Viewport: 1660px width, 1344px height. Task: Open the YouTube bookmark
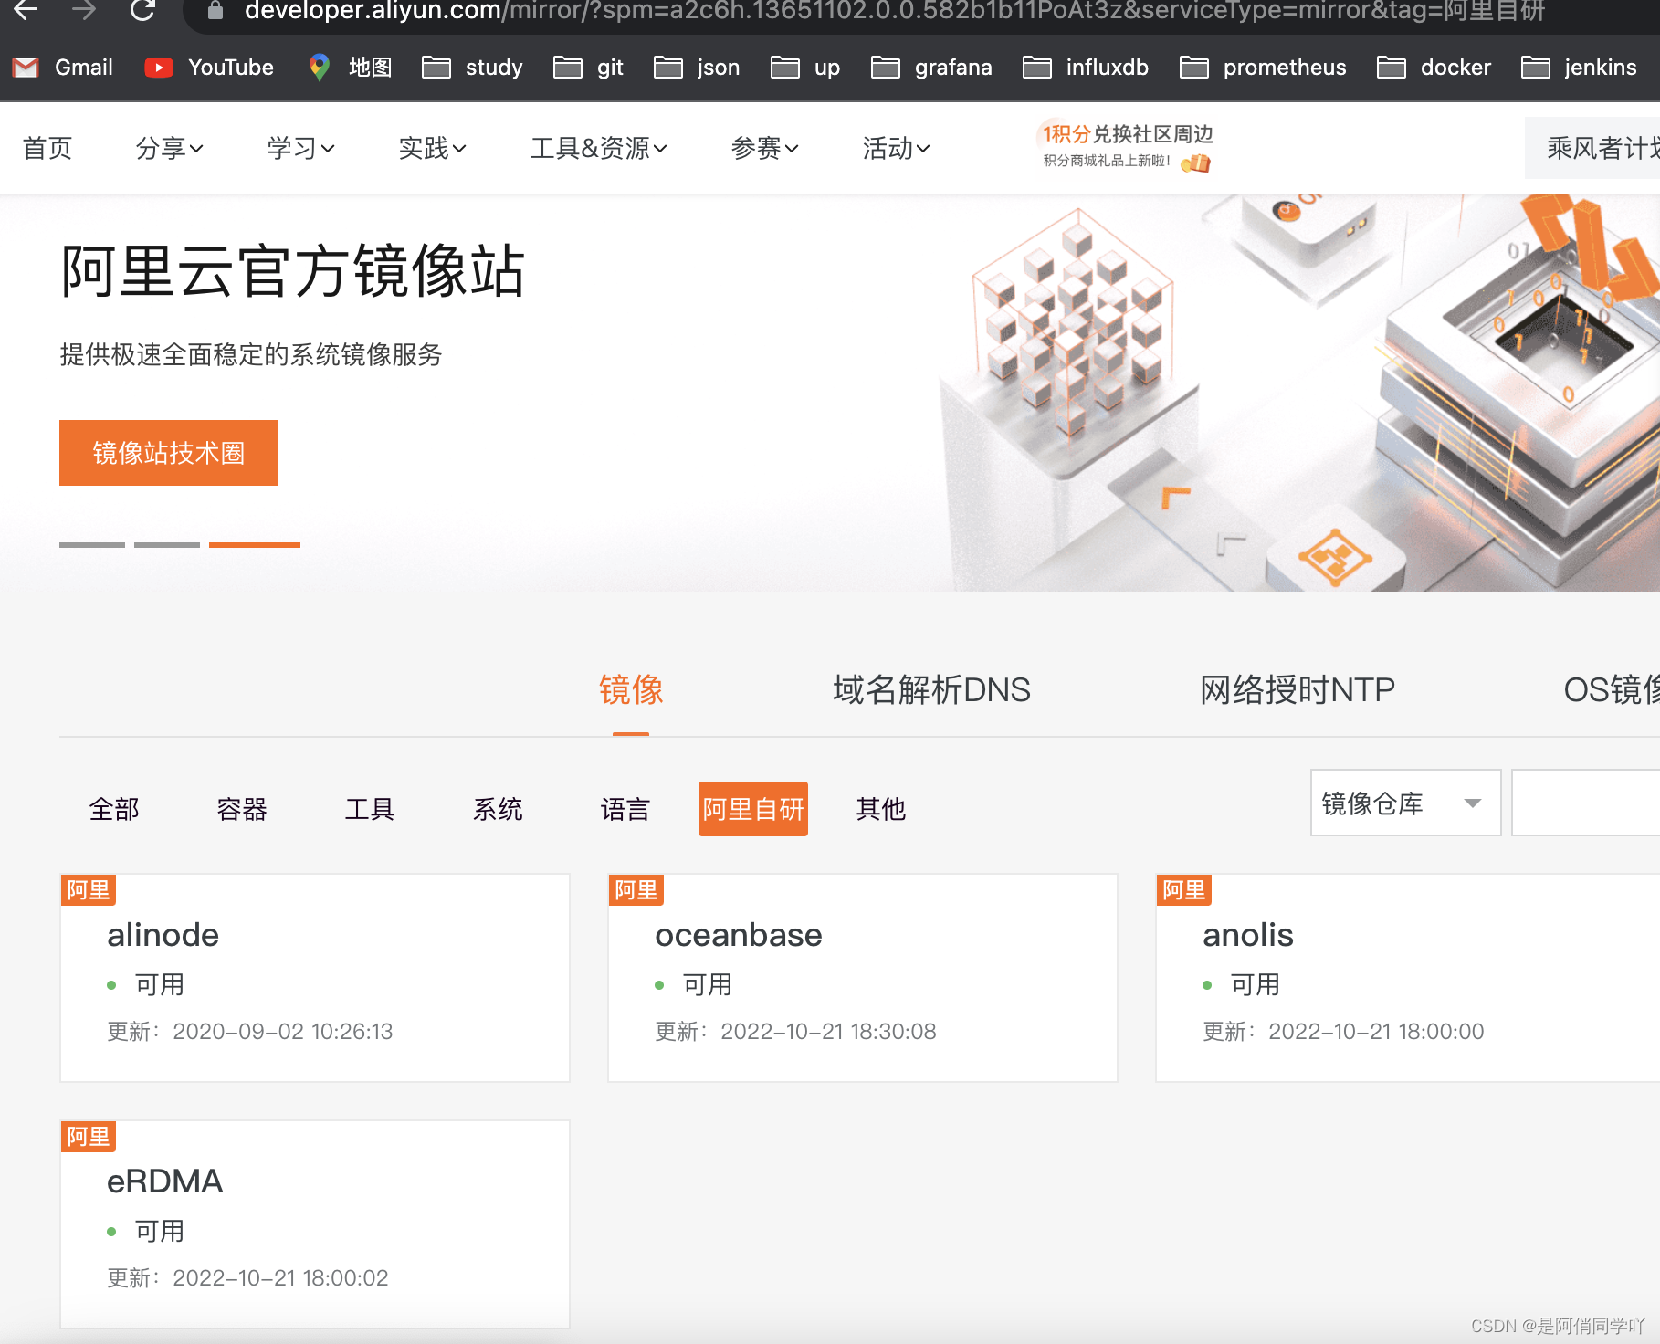tap(208, 67)
